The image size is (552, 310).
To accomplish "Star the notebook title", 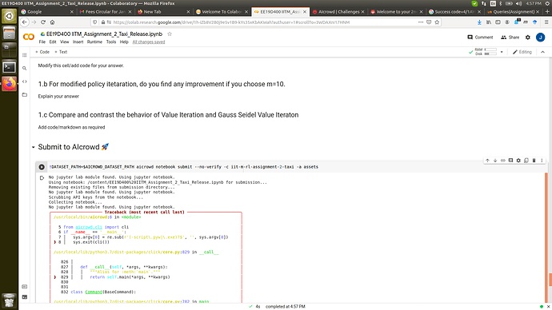I will 170,34.
